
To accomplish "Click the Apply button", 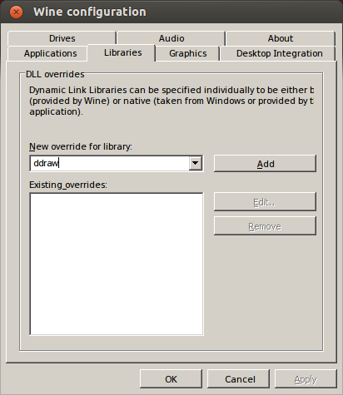I will tap(306, 379).
